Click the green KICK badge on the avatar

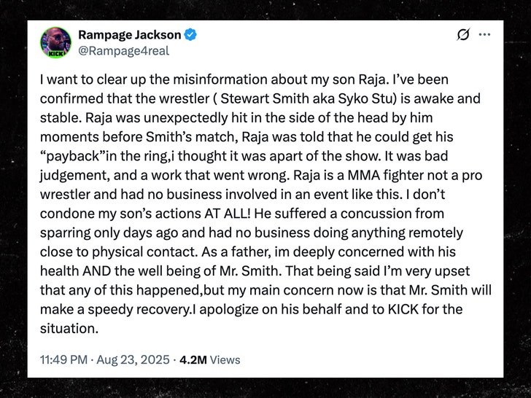coord(56,53)
